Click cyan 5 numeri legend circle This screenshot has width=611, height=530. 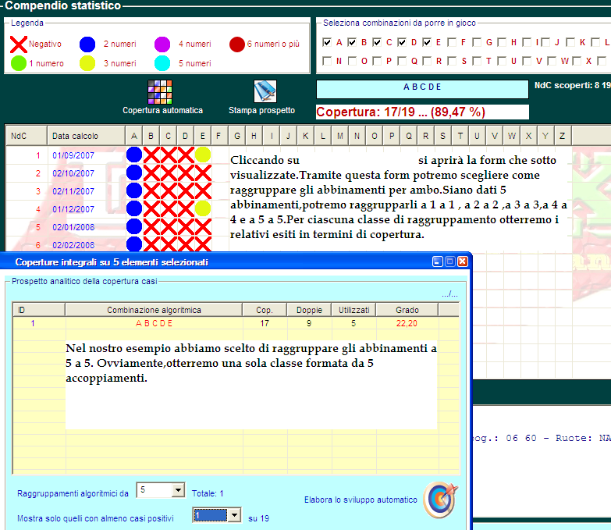(162, 63)
